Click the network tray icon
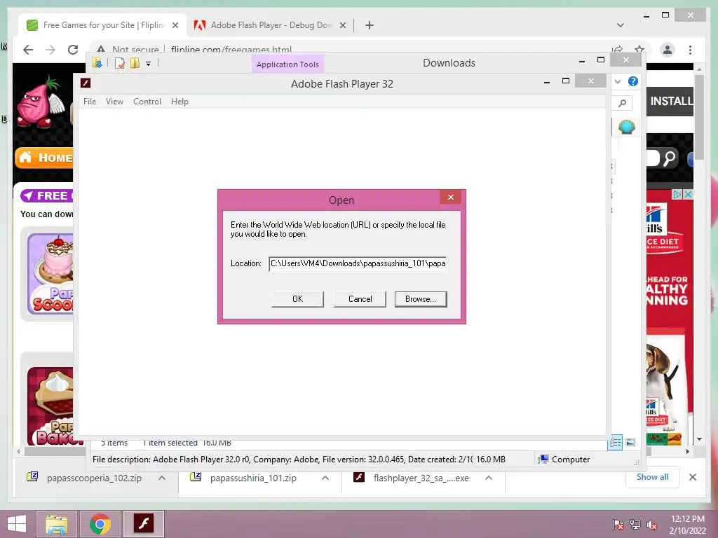The image size is (718, 538). 635,525
